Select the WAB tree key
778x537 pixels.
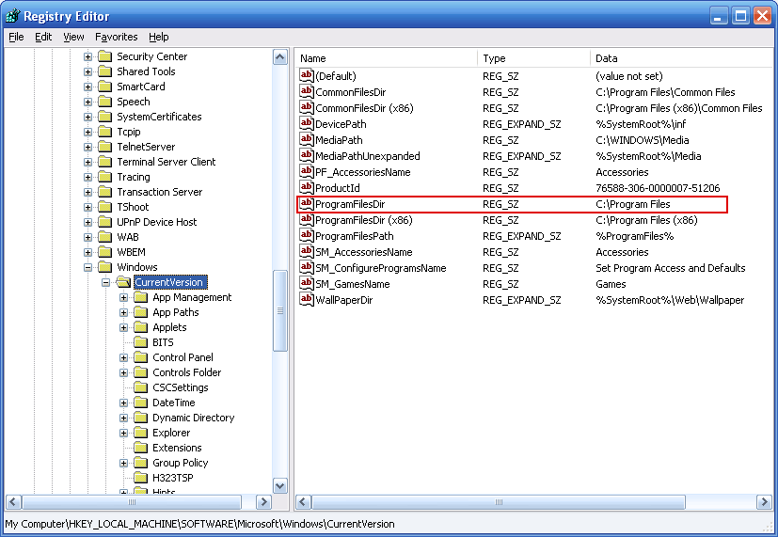tap(128, 237)
